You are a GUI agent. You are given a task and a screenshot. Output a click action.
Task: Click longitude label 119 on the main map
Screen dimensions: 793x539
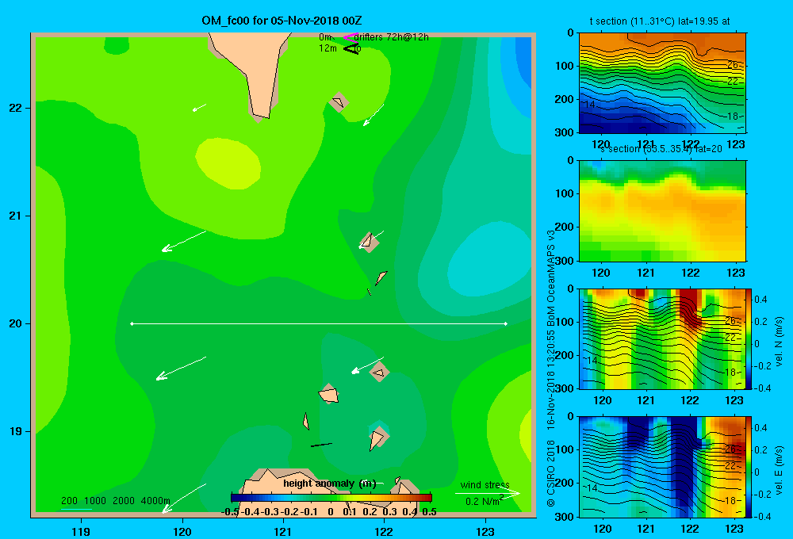pos(81,531)
